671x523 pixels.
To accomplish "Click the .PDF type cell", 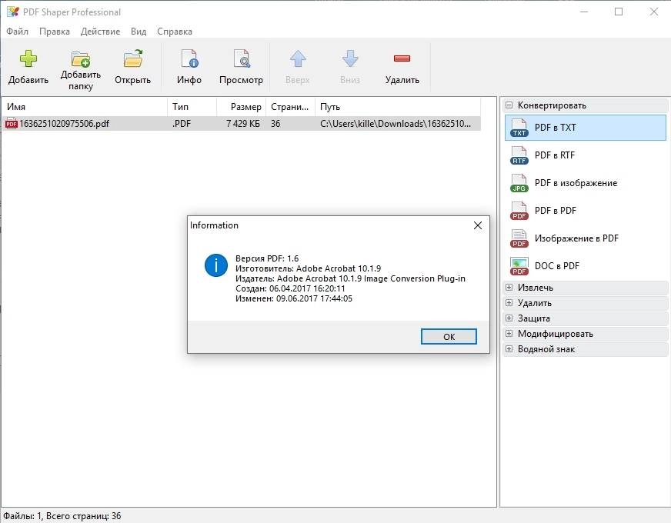I will [x=182, y=124].
